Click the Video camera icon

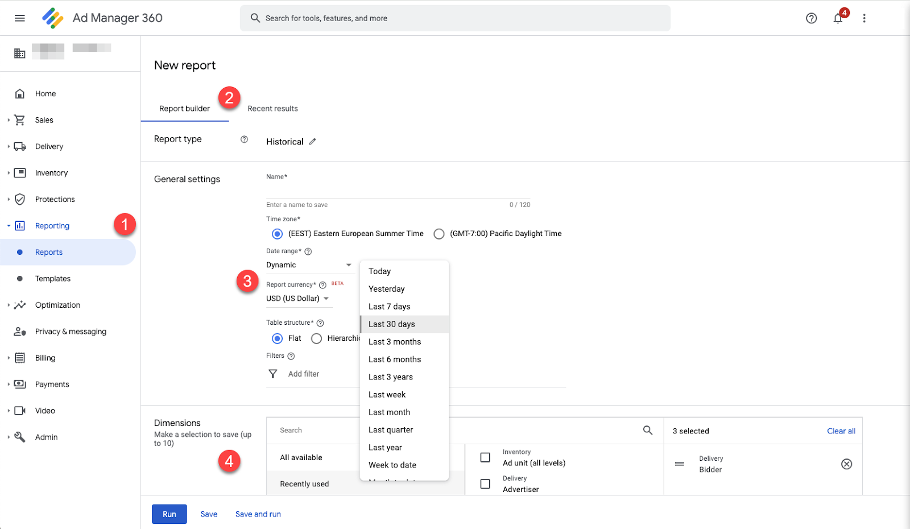click(x=20, y=411)
